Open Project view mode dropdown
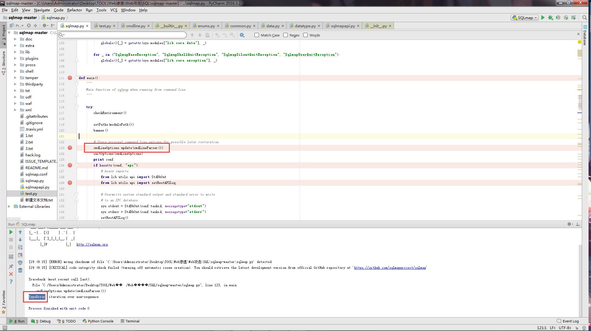 coord(17,25)
